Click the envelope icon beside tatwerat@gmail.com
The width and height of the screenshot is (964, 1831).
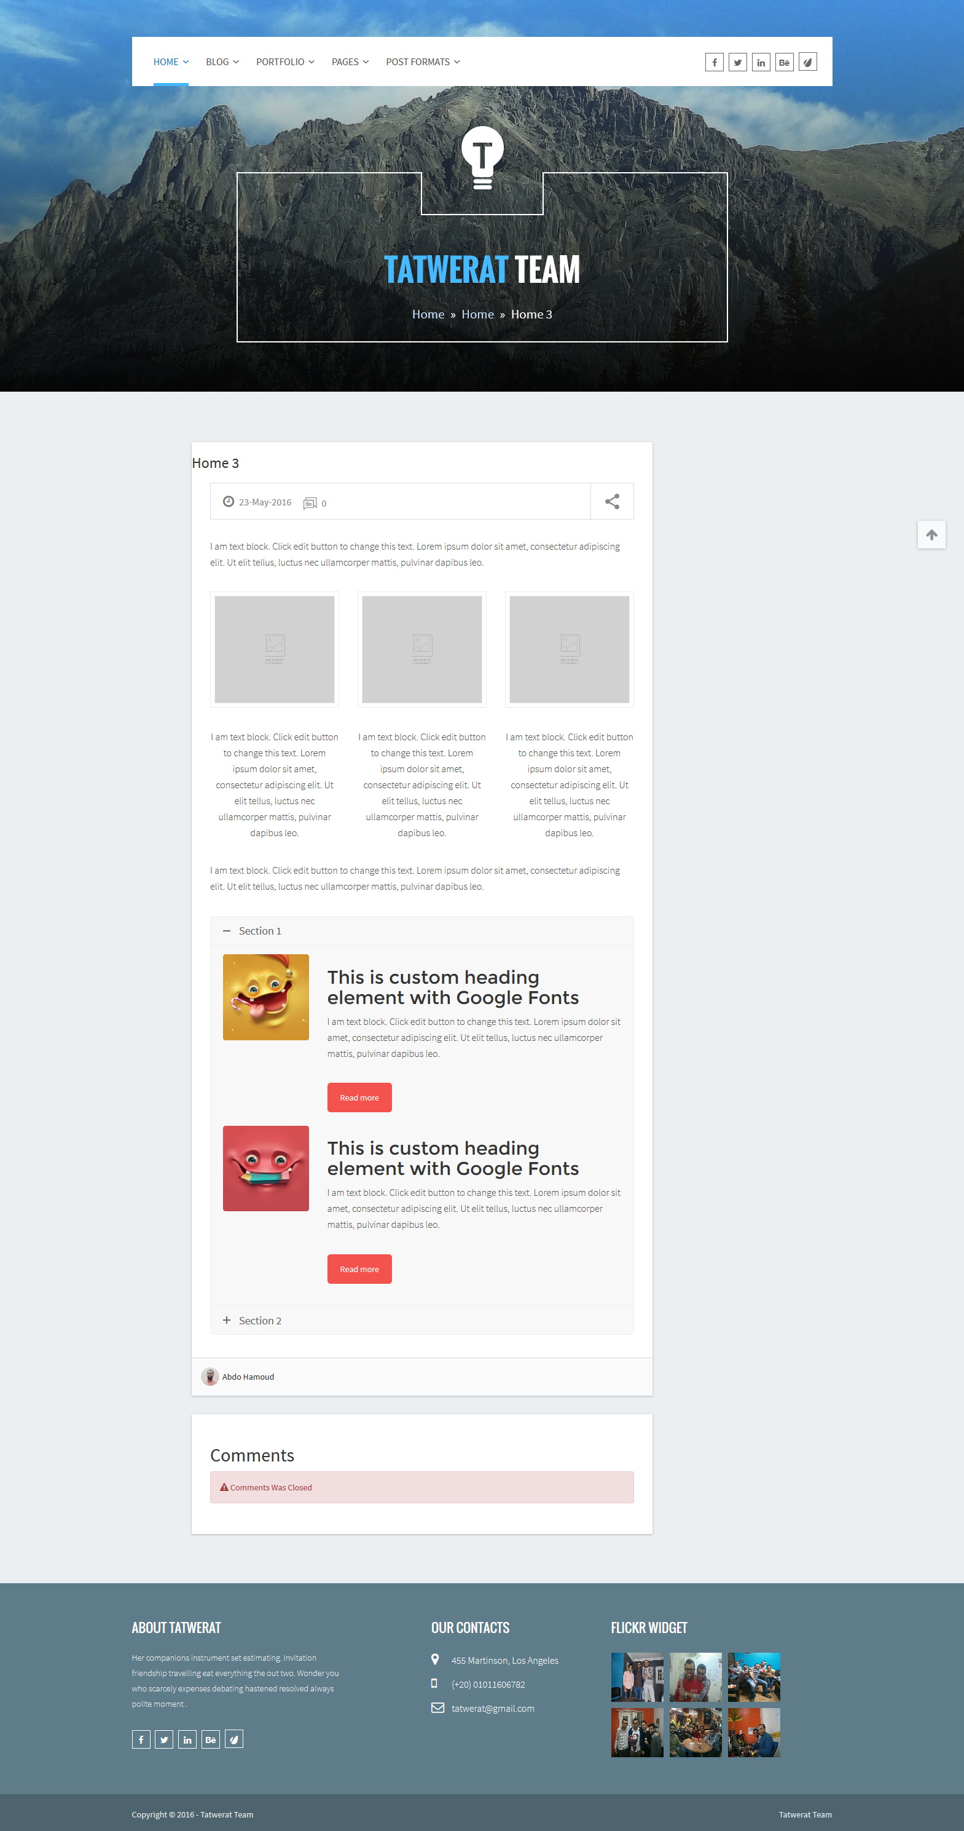point(437,1708)
